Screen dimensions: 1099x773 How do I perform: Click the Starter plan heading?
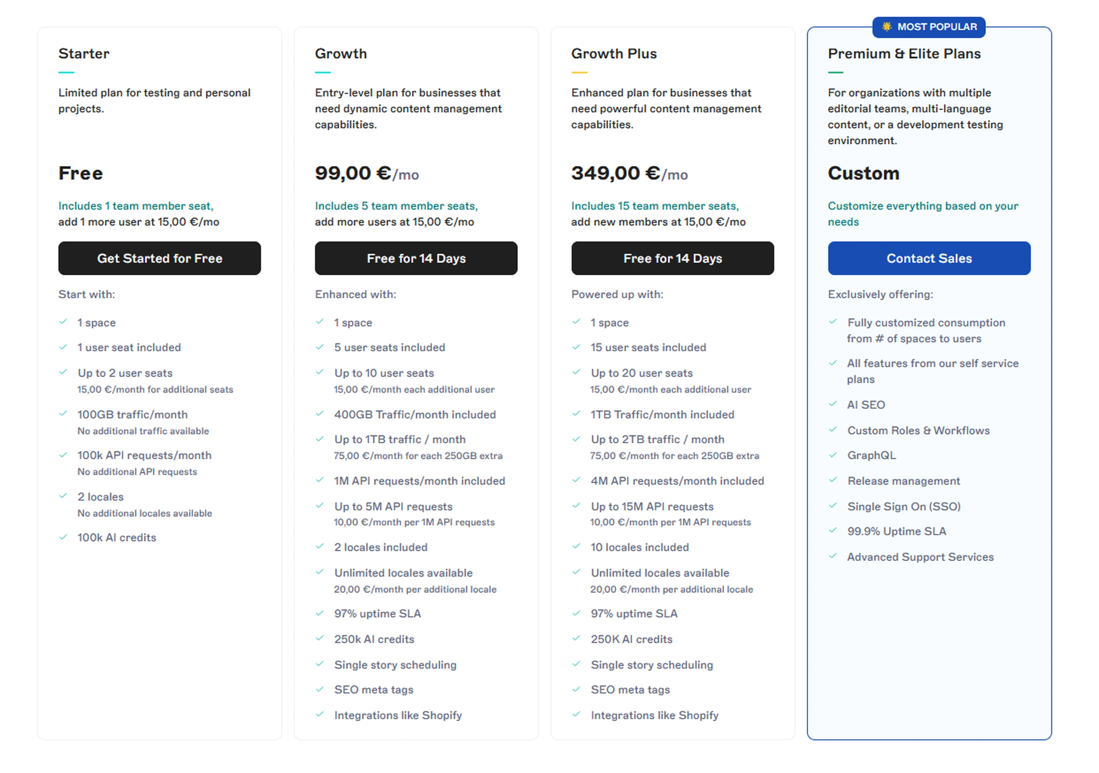pos(84,54)
